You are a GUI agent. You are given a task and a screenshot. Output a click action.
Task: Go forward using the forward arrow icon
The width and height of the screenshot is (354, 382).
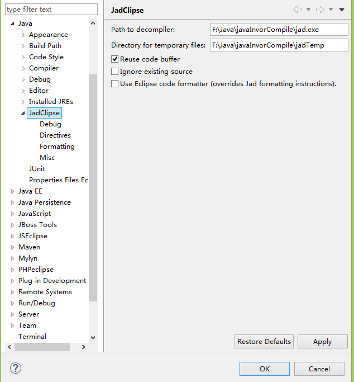click(x=320, y=10)
